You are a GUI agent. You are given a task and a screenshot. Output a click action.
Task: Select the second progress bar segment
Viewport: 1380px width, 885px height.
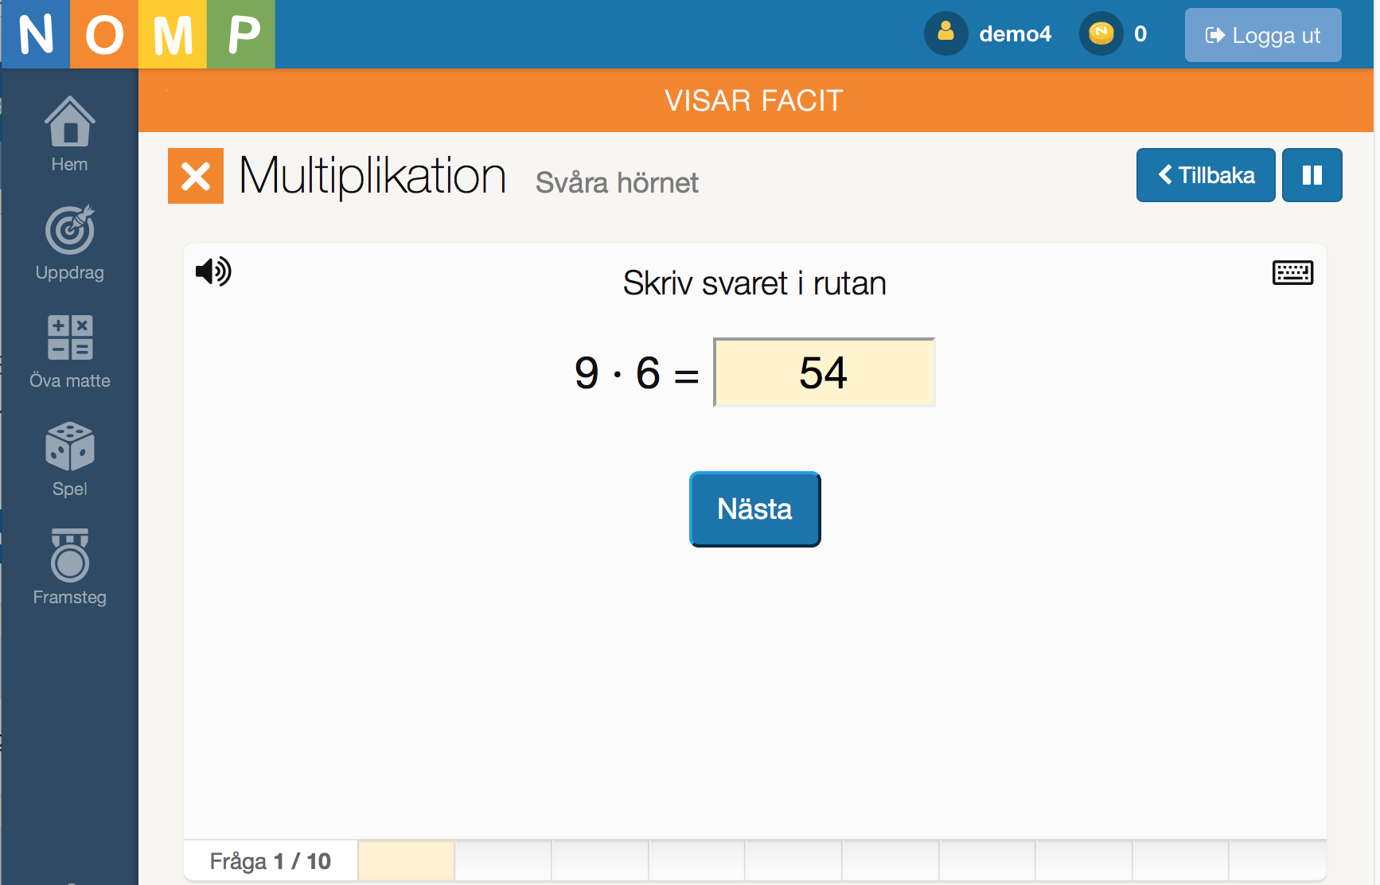click(x=504, y=860)
